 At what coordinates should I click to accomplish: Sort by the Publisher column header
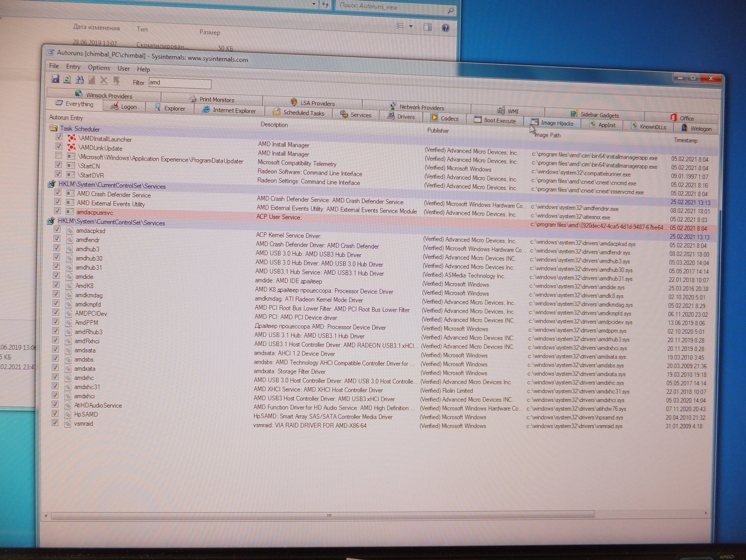pyautogui.click(x=438, y=131)
